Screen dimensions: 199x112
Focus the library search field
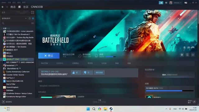[16, 23]
